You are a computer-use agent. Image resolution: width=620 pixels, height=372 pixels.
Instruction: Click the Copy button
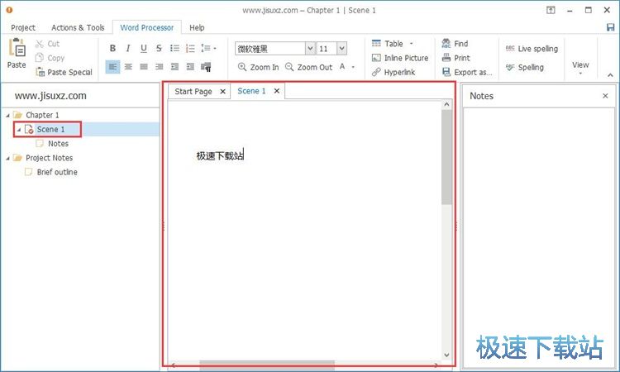50,58
